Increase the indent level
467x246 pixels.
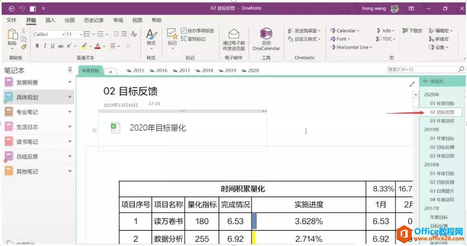click(x=124, y=34)
